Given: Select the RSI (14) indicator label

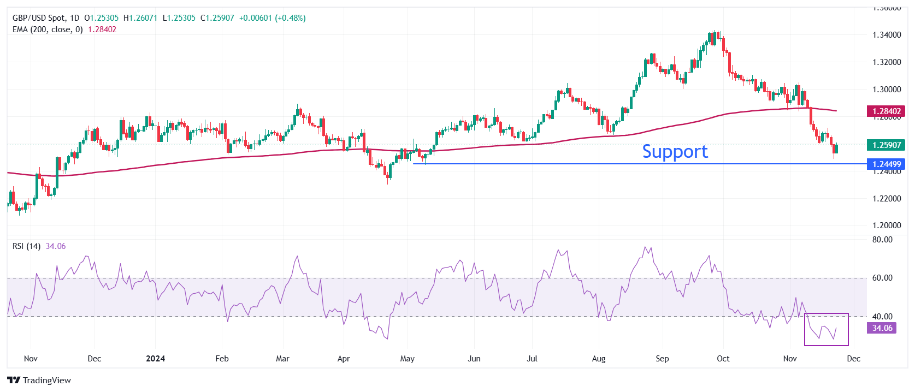Looking at the screenshot, I should 26,246.
